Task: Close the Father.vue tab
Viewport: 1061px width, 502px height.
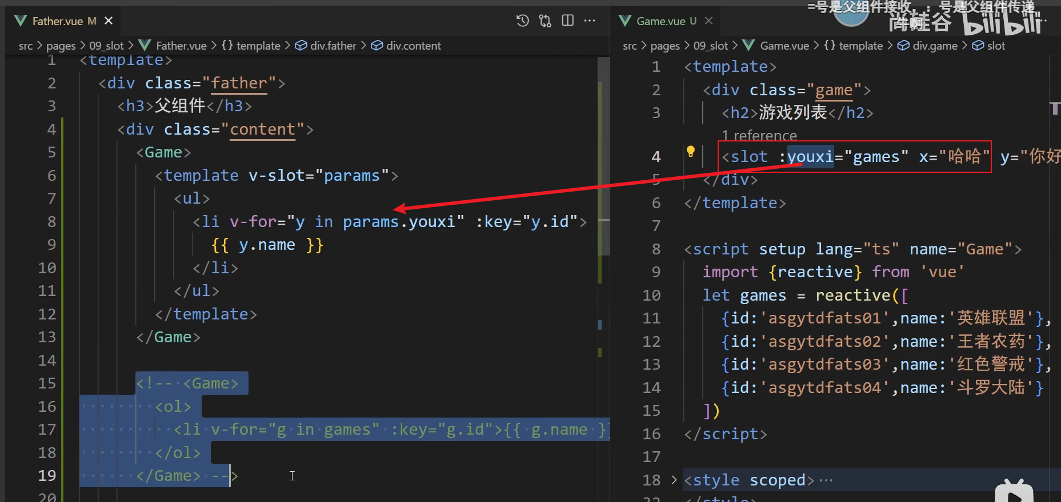Action: click(x=109, y=21)
